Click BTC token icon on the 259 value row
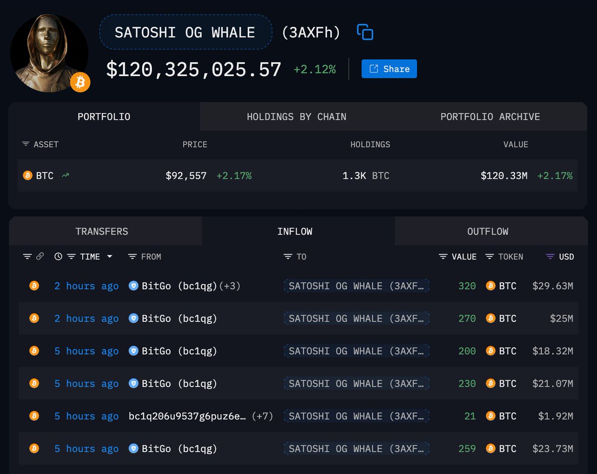Image resolution: width=597 pixels, height=474 pixels. [491, 449]
